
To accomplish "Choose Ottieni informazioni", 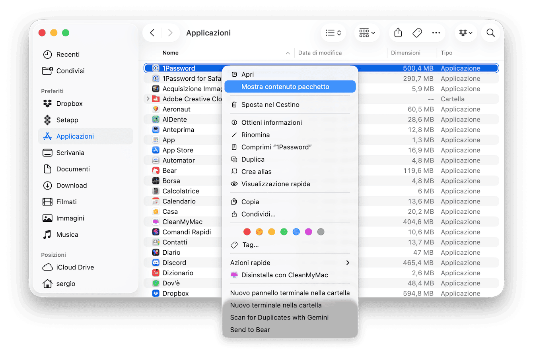I will click(x=290, y=123).
